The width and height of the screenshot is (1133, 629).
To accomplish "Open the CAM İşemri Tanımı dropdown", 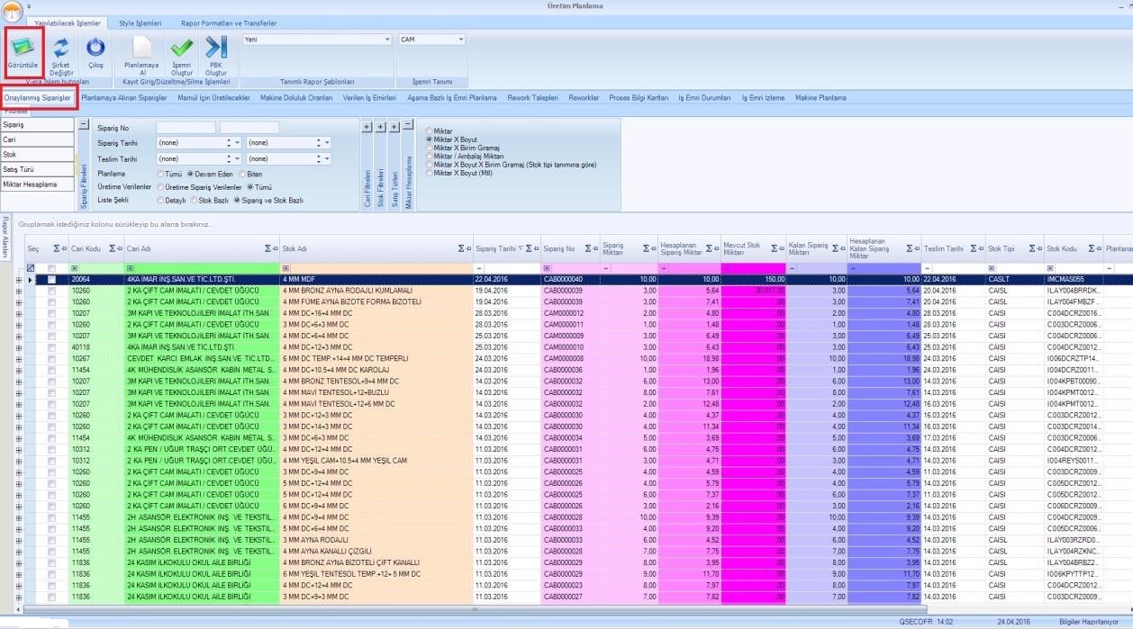I will tap(460, 40).
